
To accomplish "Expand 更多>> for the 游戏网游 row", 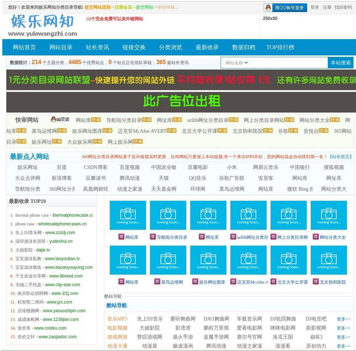I will [x=343, y=337].
